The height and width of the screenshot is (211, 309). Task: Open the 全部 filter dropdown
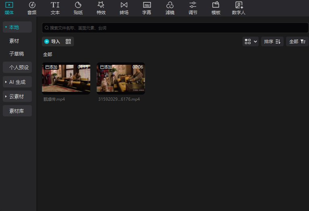297,41
